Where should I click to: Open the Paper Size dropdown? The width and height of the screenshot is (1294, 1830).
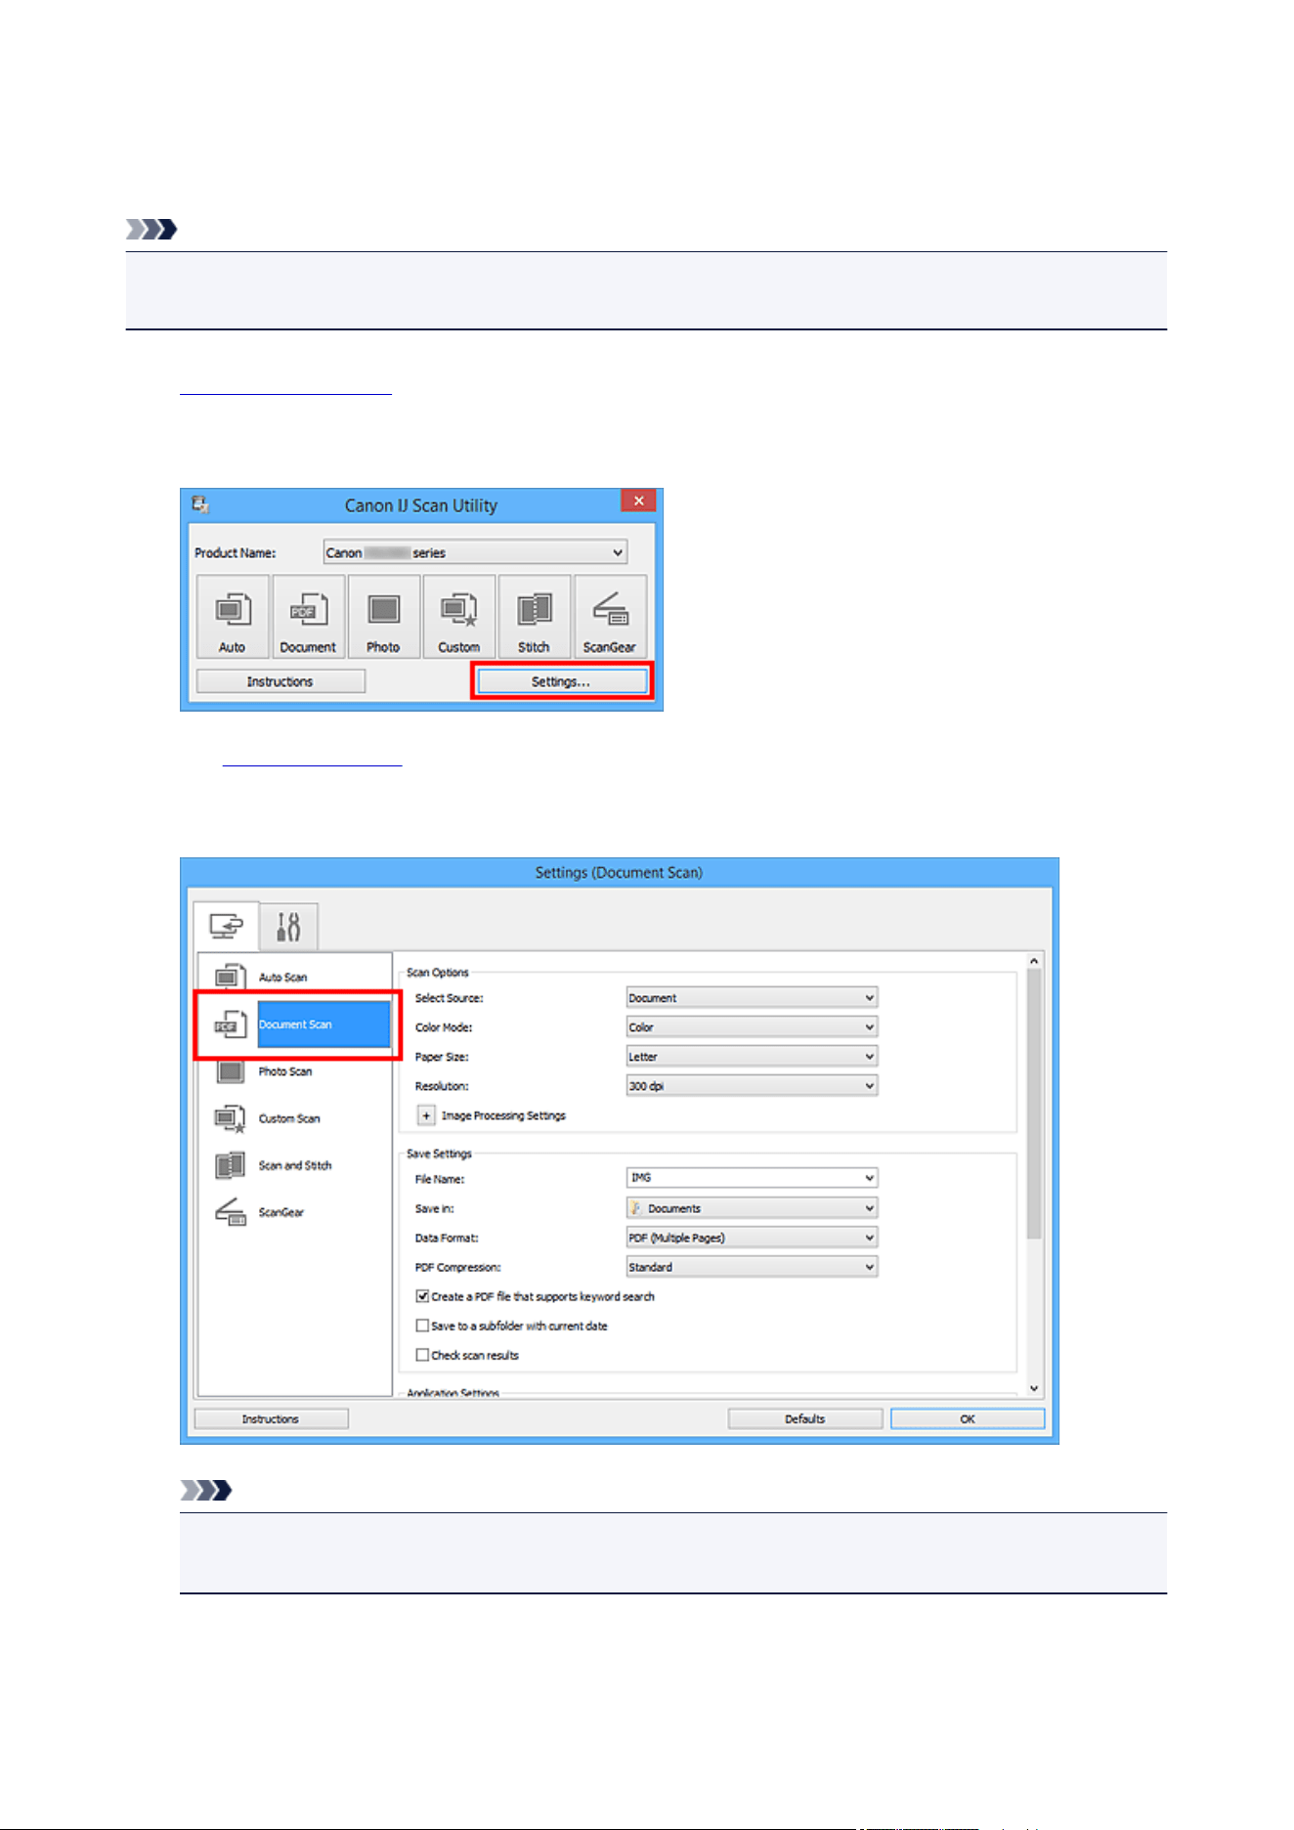(752, 1057)
